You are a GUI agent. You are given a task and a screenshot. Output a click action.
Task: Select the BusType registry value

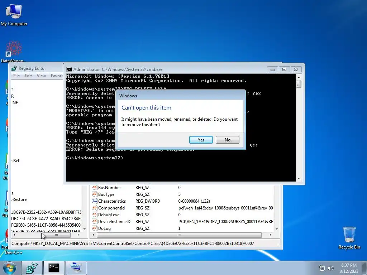(x=106, y=194)
